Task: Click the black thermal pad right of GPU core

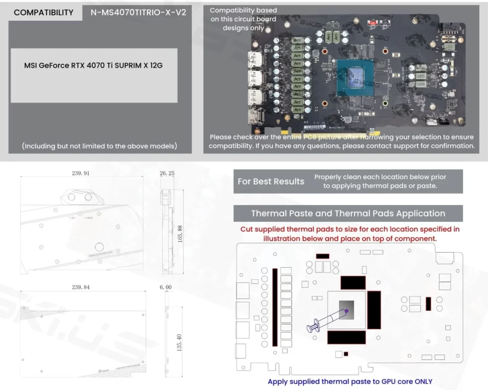Action: tap(374, 310)
